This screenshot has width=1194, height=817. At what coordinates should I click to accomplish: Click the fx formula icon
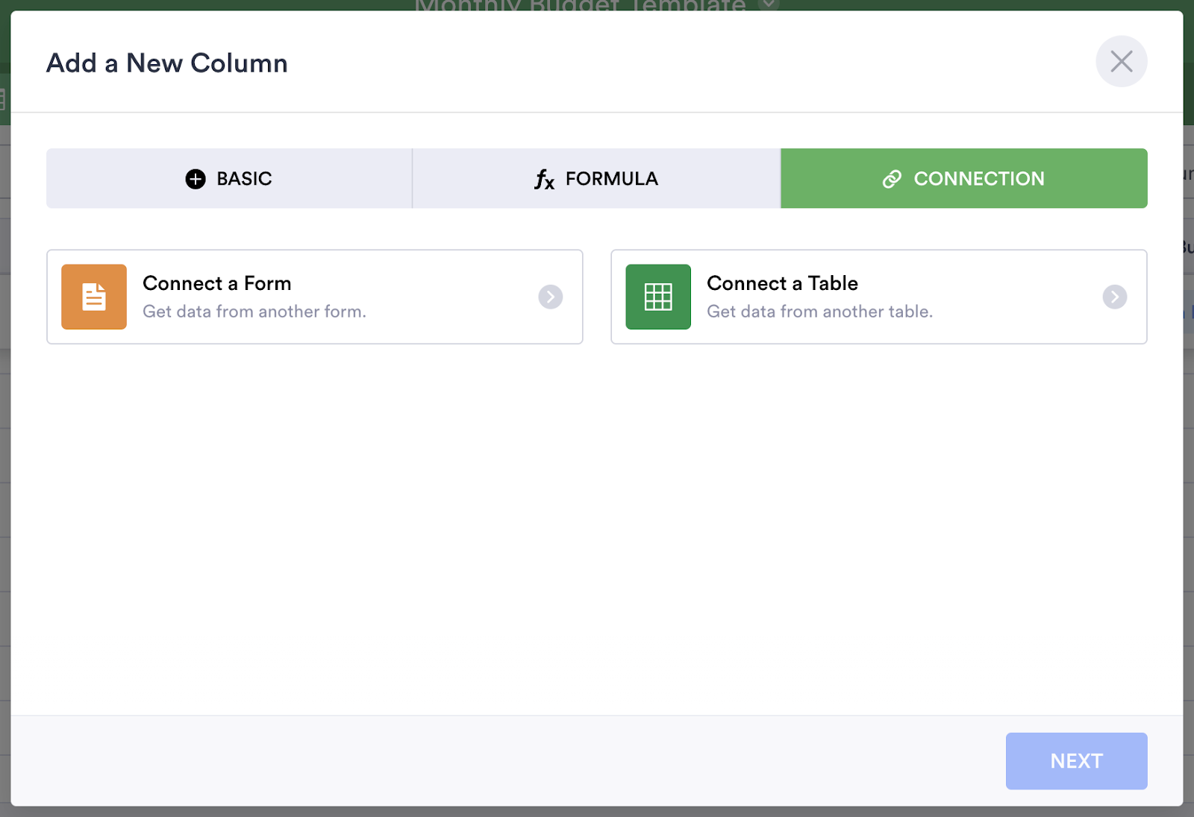click(x=544, y=180)
